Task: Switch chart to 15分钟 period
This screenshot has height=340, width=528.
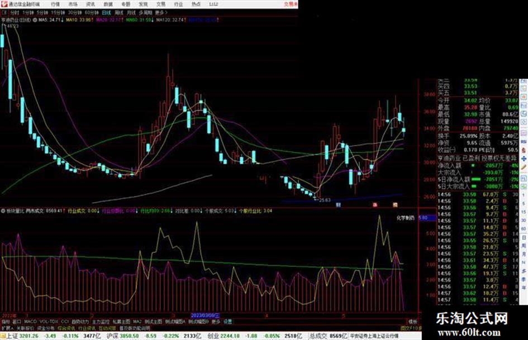Action: click(58, 13)
